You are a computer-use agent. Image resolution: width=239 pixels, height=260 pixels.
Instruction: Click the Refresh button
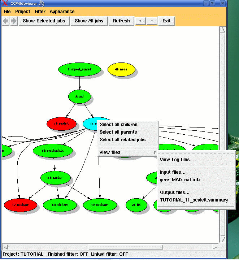pyautogui.click(x=121, y=21)
